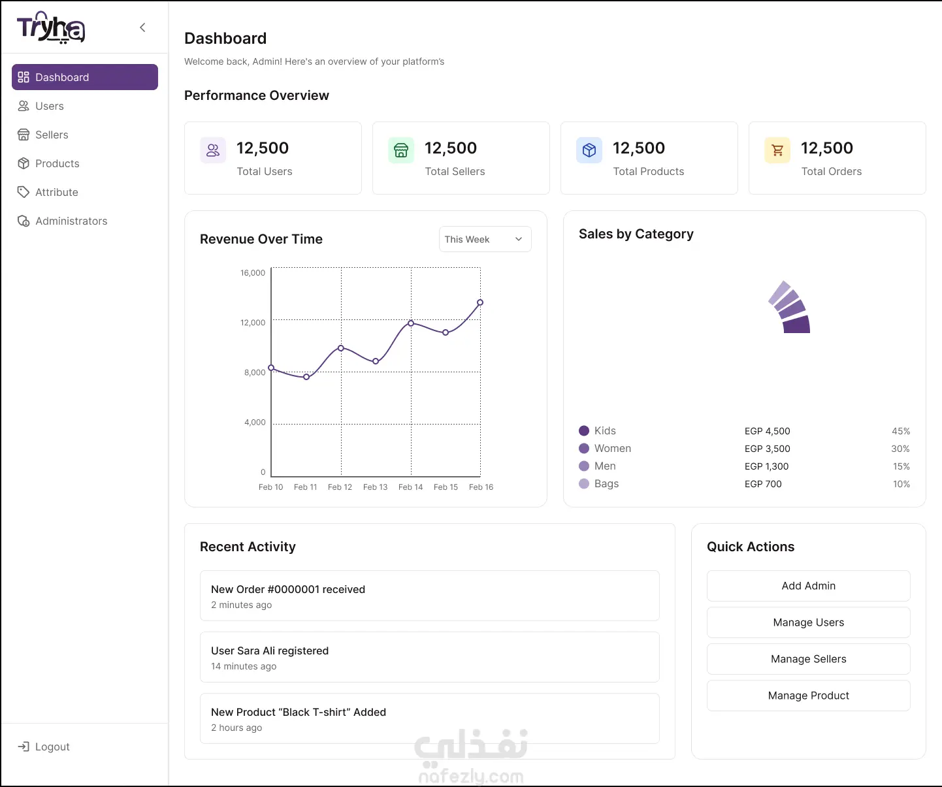Collapse the sidebar with the chevron arrow
The width and height of the screenshot is (942, 787).
pos(142,27)
